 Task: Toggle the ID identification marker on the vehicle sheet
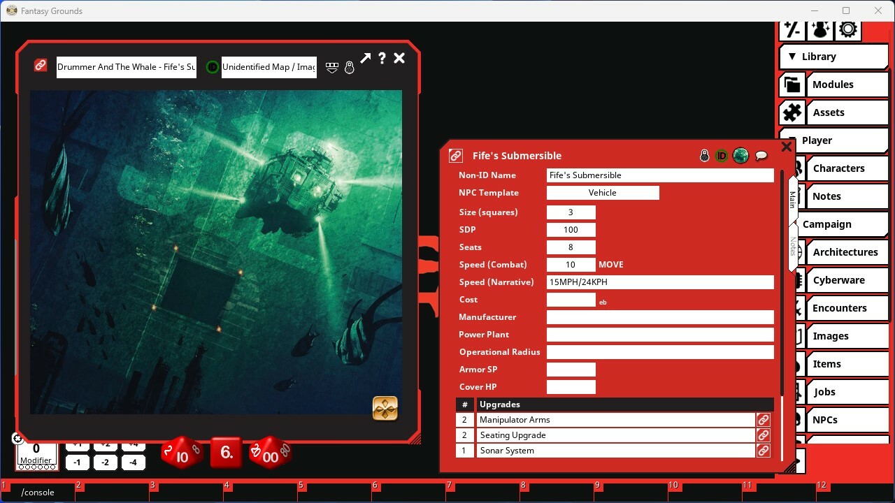[x=721, y=155]
